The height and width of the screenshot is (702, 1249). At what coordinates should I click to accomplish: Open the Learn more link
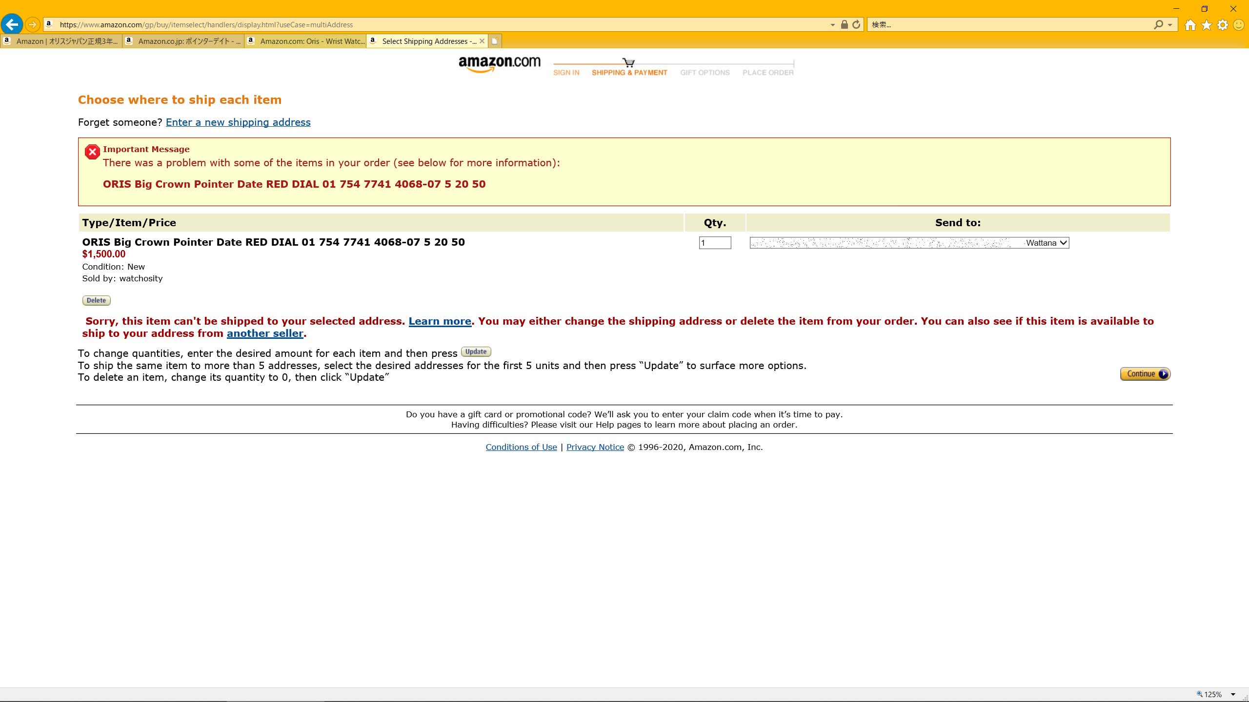[x=440, y=321]
